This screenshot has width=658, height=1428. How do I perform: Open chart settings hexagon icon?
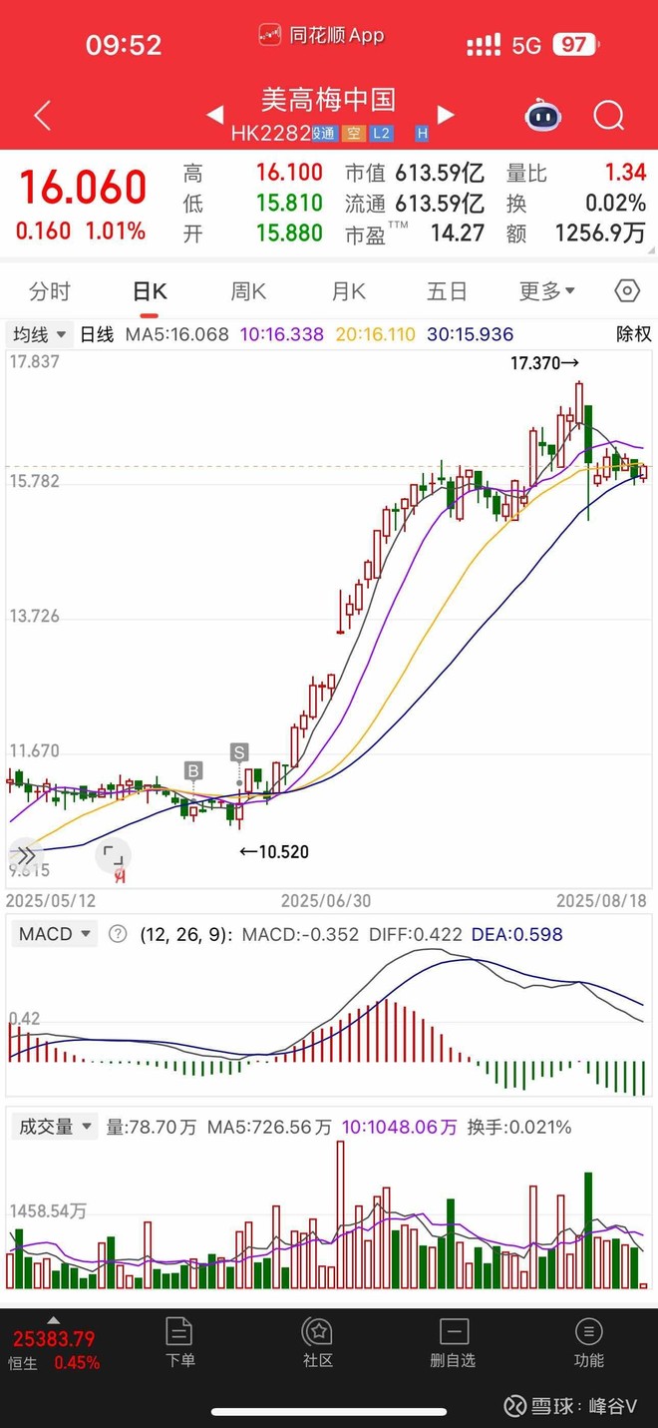[x=627, y=291]
